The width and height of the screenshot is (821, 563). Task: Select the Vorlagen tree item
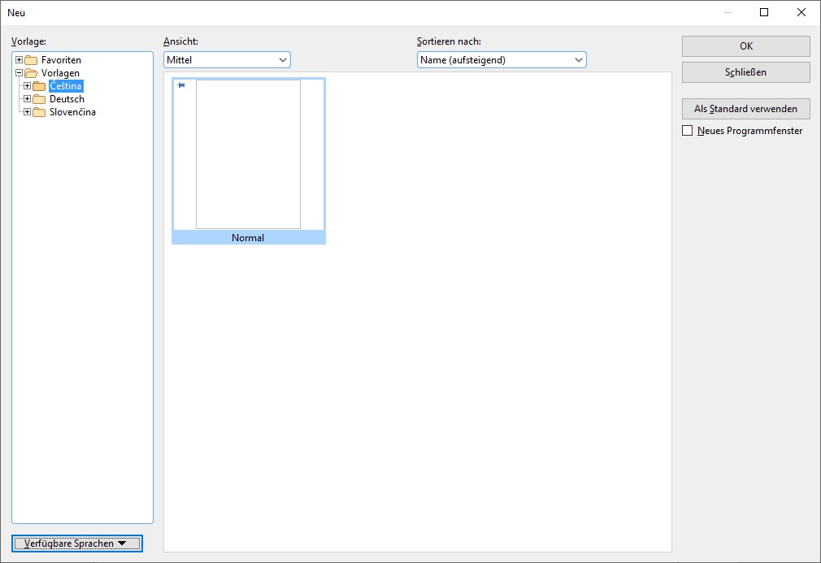point(60,73)
